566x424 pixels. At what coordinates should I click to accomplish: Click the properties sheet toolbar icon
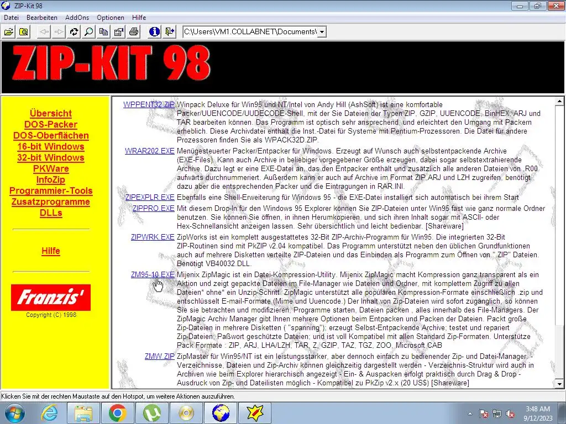click(118, 31)
